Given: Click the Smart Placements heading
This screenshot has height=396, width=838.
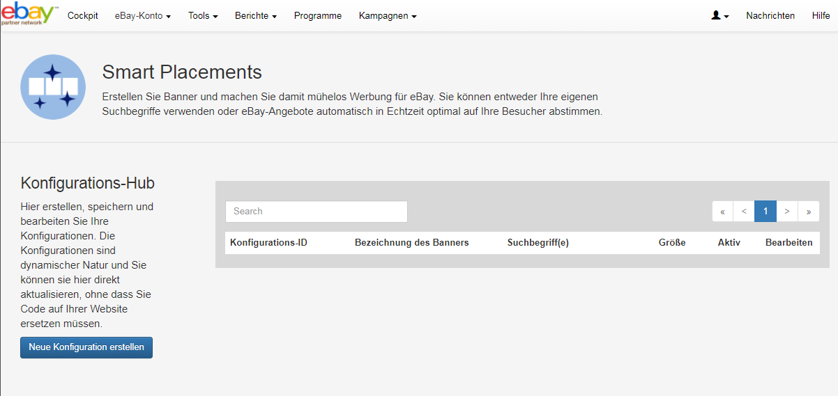Looking at the screenshot, I should 182,72.
